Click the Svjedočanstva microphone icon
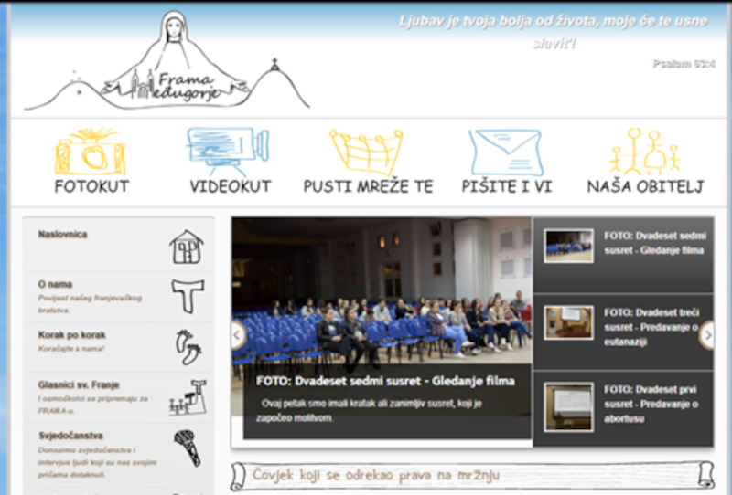The height and width of the screenshot is (495, 732). coord(188,448)
